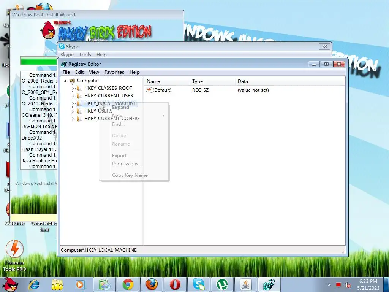Viewport: 389px width, 292px height.
Task: Click the HKEY_LOCAL_MACHINE folder icon
Action: pos(79,103)
